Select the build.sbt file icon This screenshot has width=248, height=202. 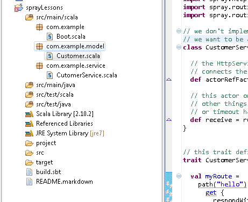tap(29, 172)
